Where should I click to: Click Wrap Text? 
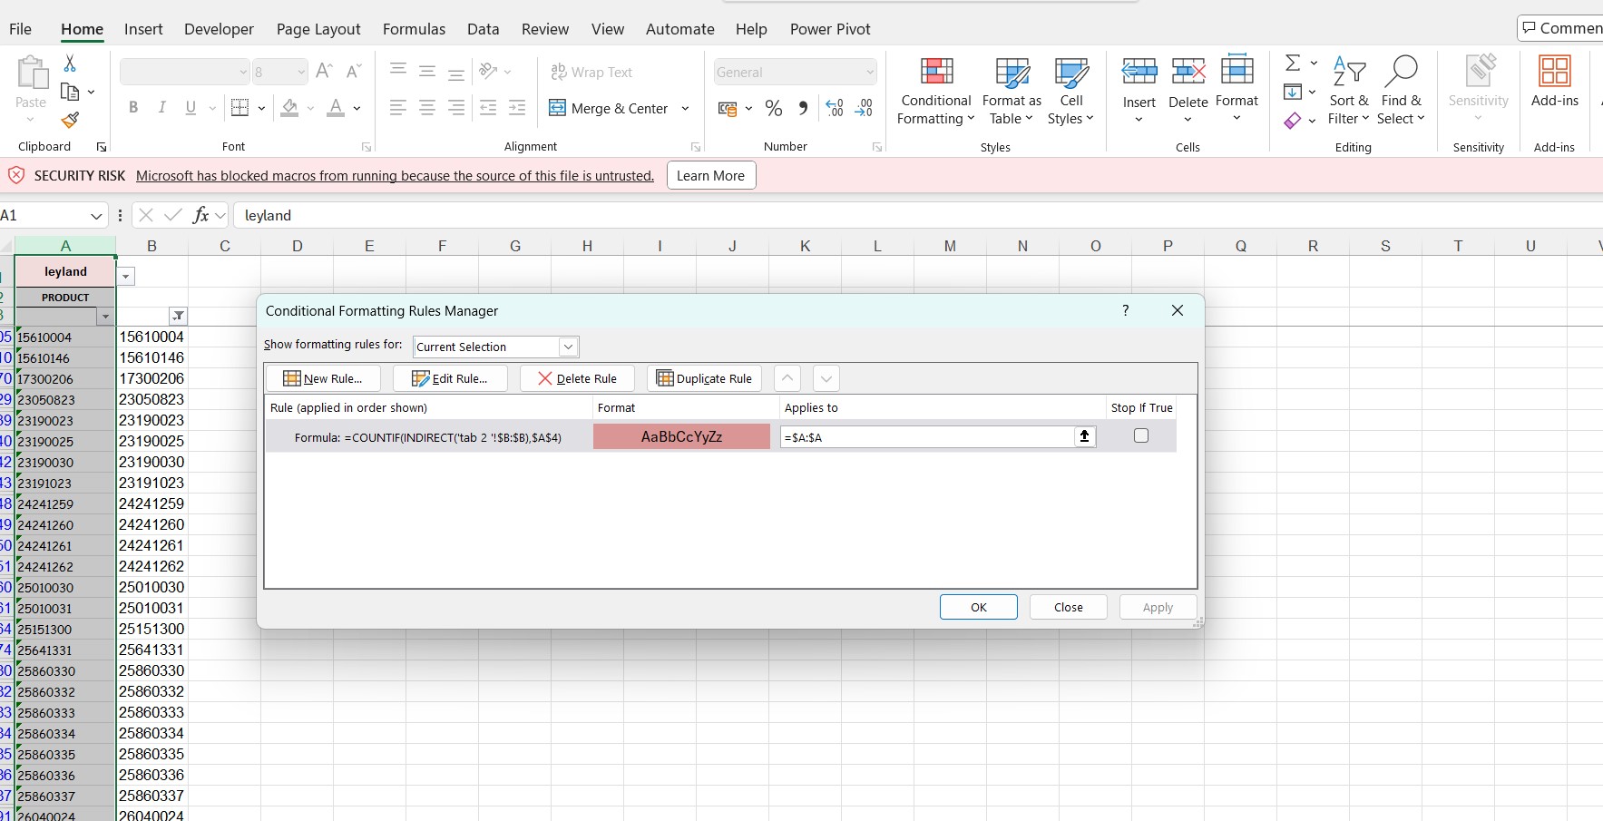(591, 72)
